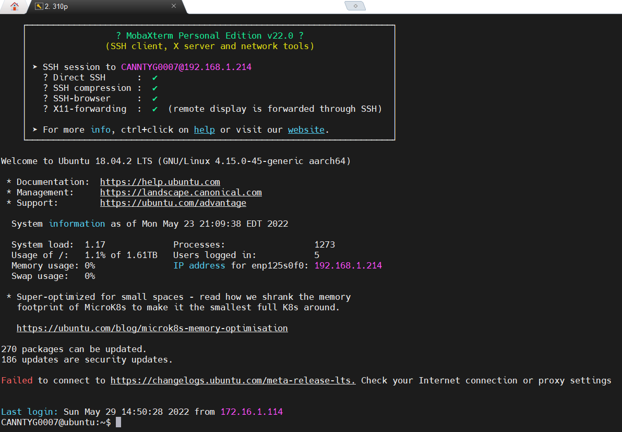
Task: Click the Processes value 1273
Action: coord(325,244)
